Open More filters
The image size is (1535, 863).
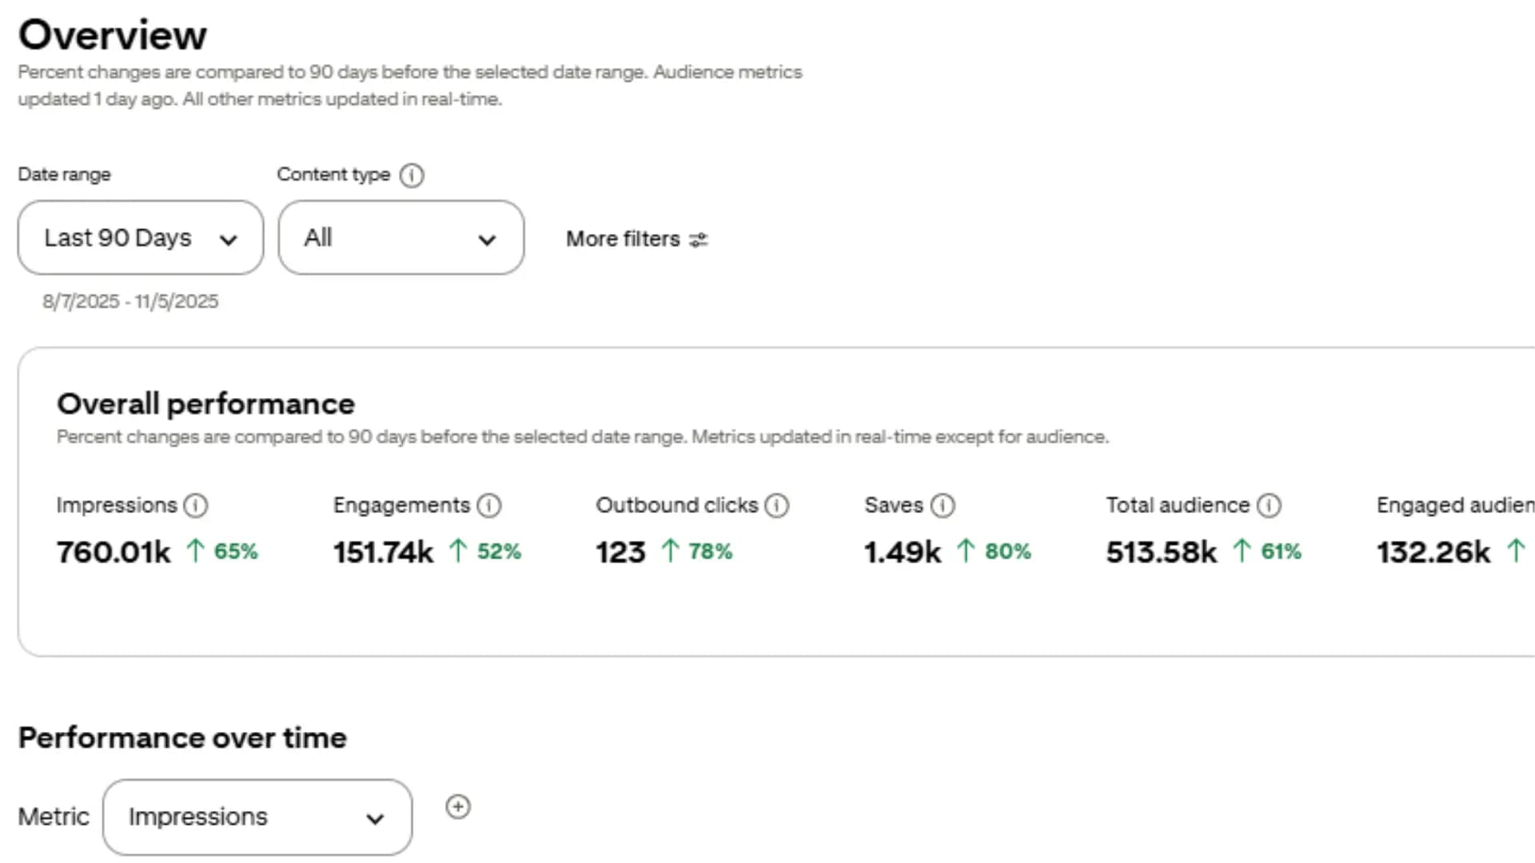pyautogui.click(x=637, y=239)
